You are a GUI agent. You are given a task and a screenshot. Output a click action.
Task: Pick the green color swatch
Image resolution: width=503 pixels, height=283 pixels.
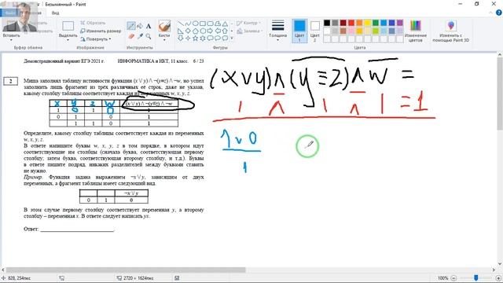tap(376, 23)
